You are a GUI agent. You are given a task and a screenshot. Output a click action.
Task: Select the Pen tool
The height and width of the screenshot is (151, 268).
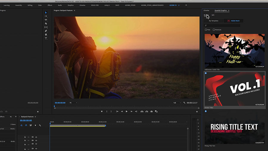[x=46, y=31]
